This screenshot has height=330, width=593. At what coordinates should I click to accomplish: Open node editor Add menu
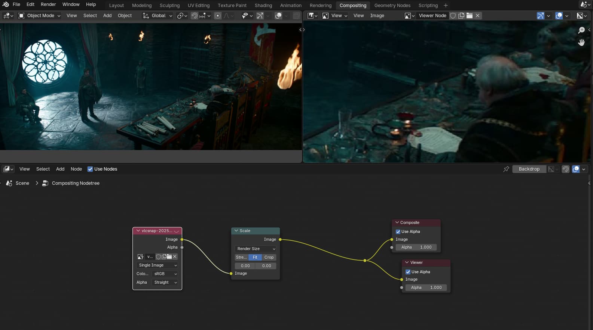[x=60, y=169]
